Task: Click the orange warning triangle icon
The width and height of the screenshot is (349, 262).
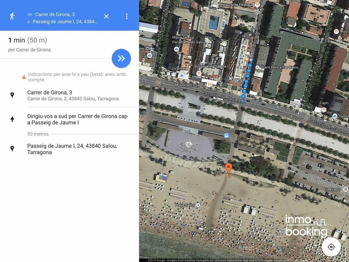Action: point(24,77)
